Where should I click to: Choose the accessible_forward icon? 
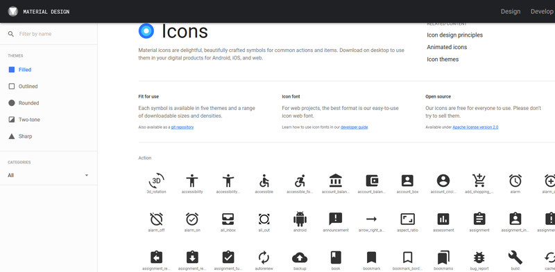[300, 181]
